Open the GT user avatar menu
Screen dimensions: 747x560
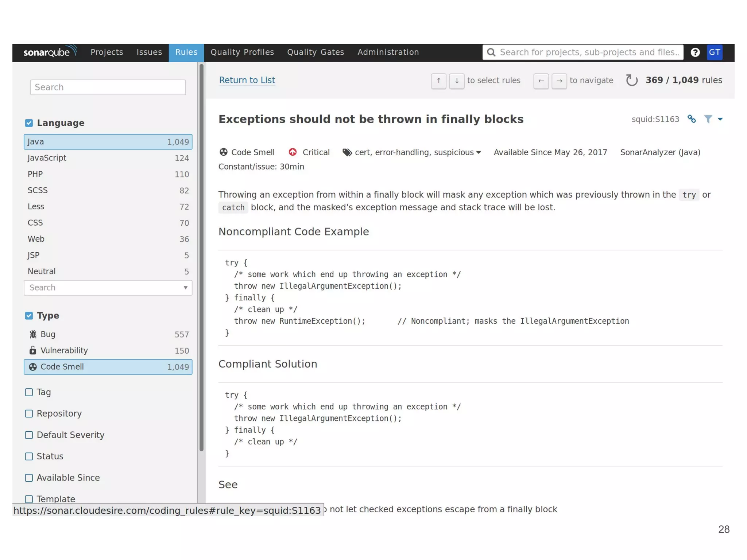point(714,52)
